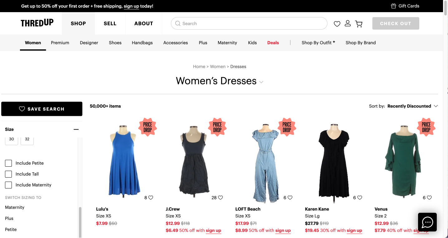Open the SHOP tab

click(78, 23)
